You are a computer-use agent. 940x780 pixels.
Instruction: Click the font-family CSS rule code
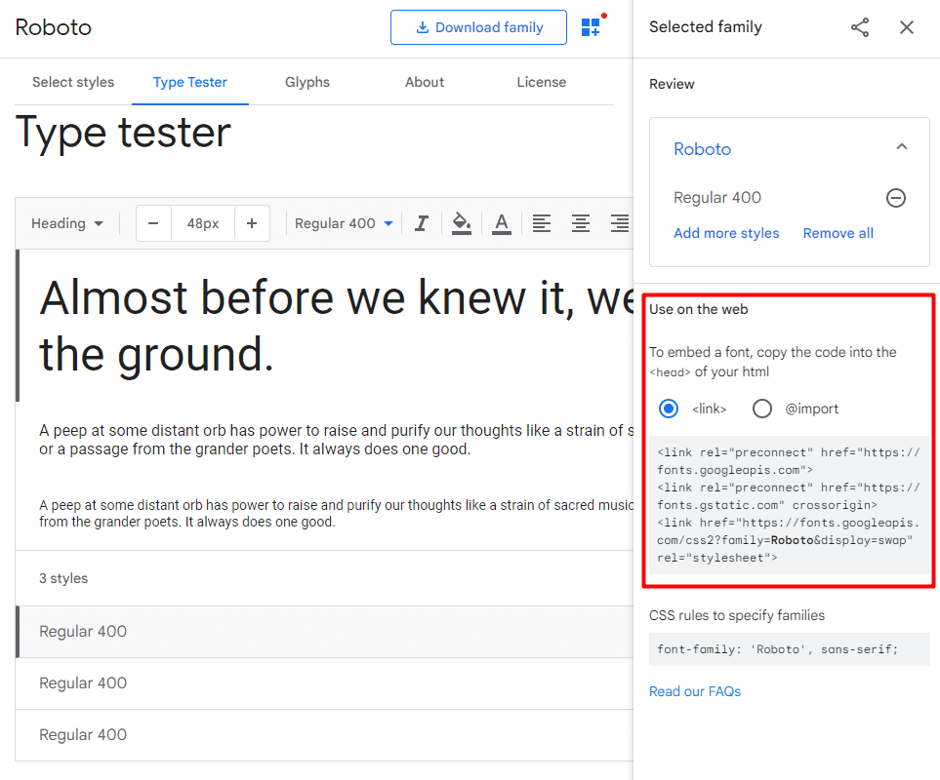(x=790, y=649)
